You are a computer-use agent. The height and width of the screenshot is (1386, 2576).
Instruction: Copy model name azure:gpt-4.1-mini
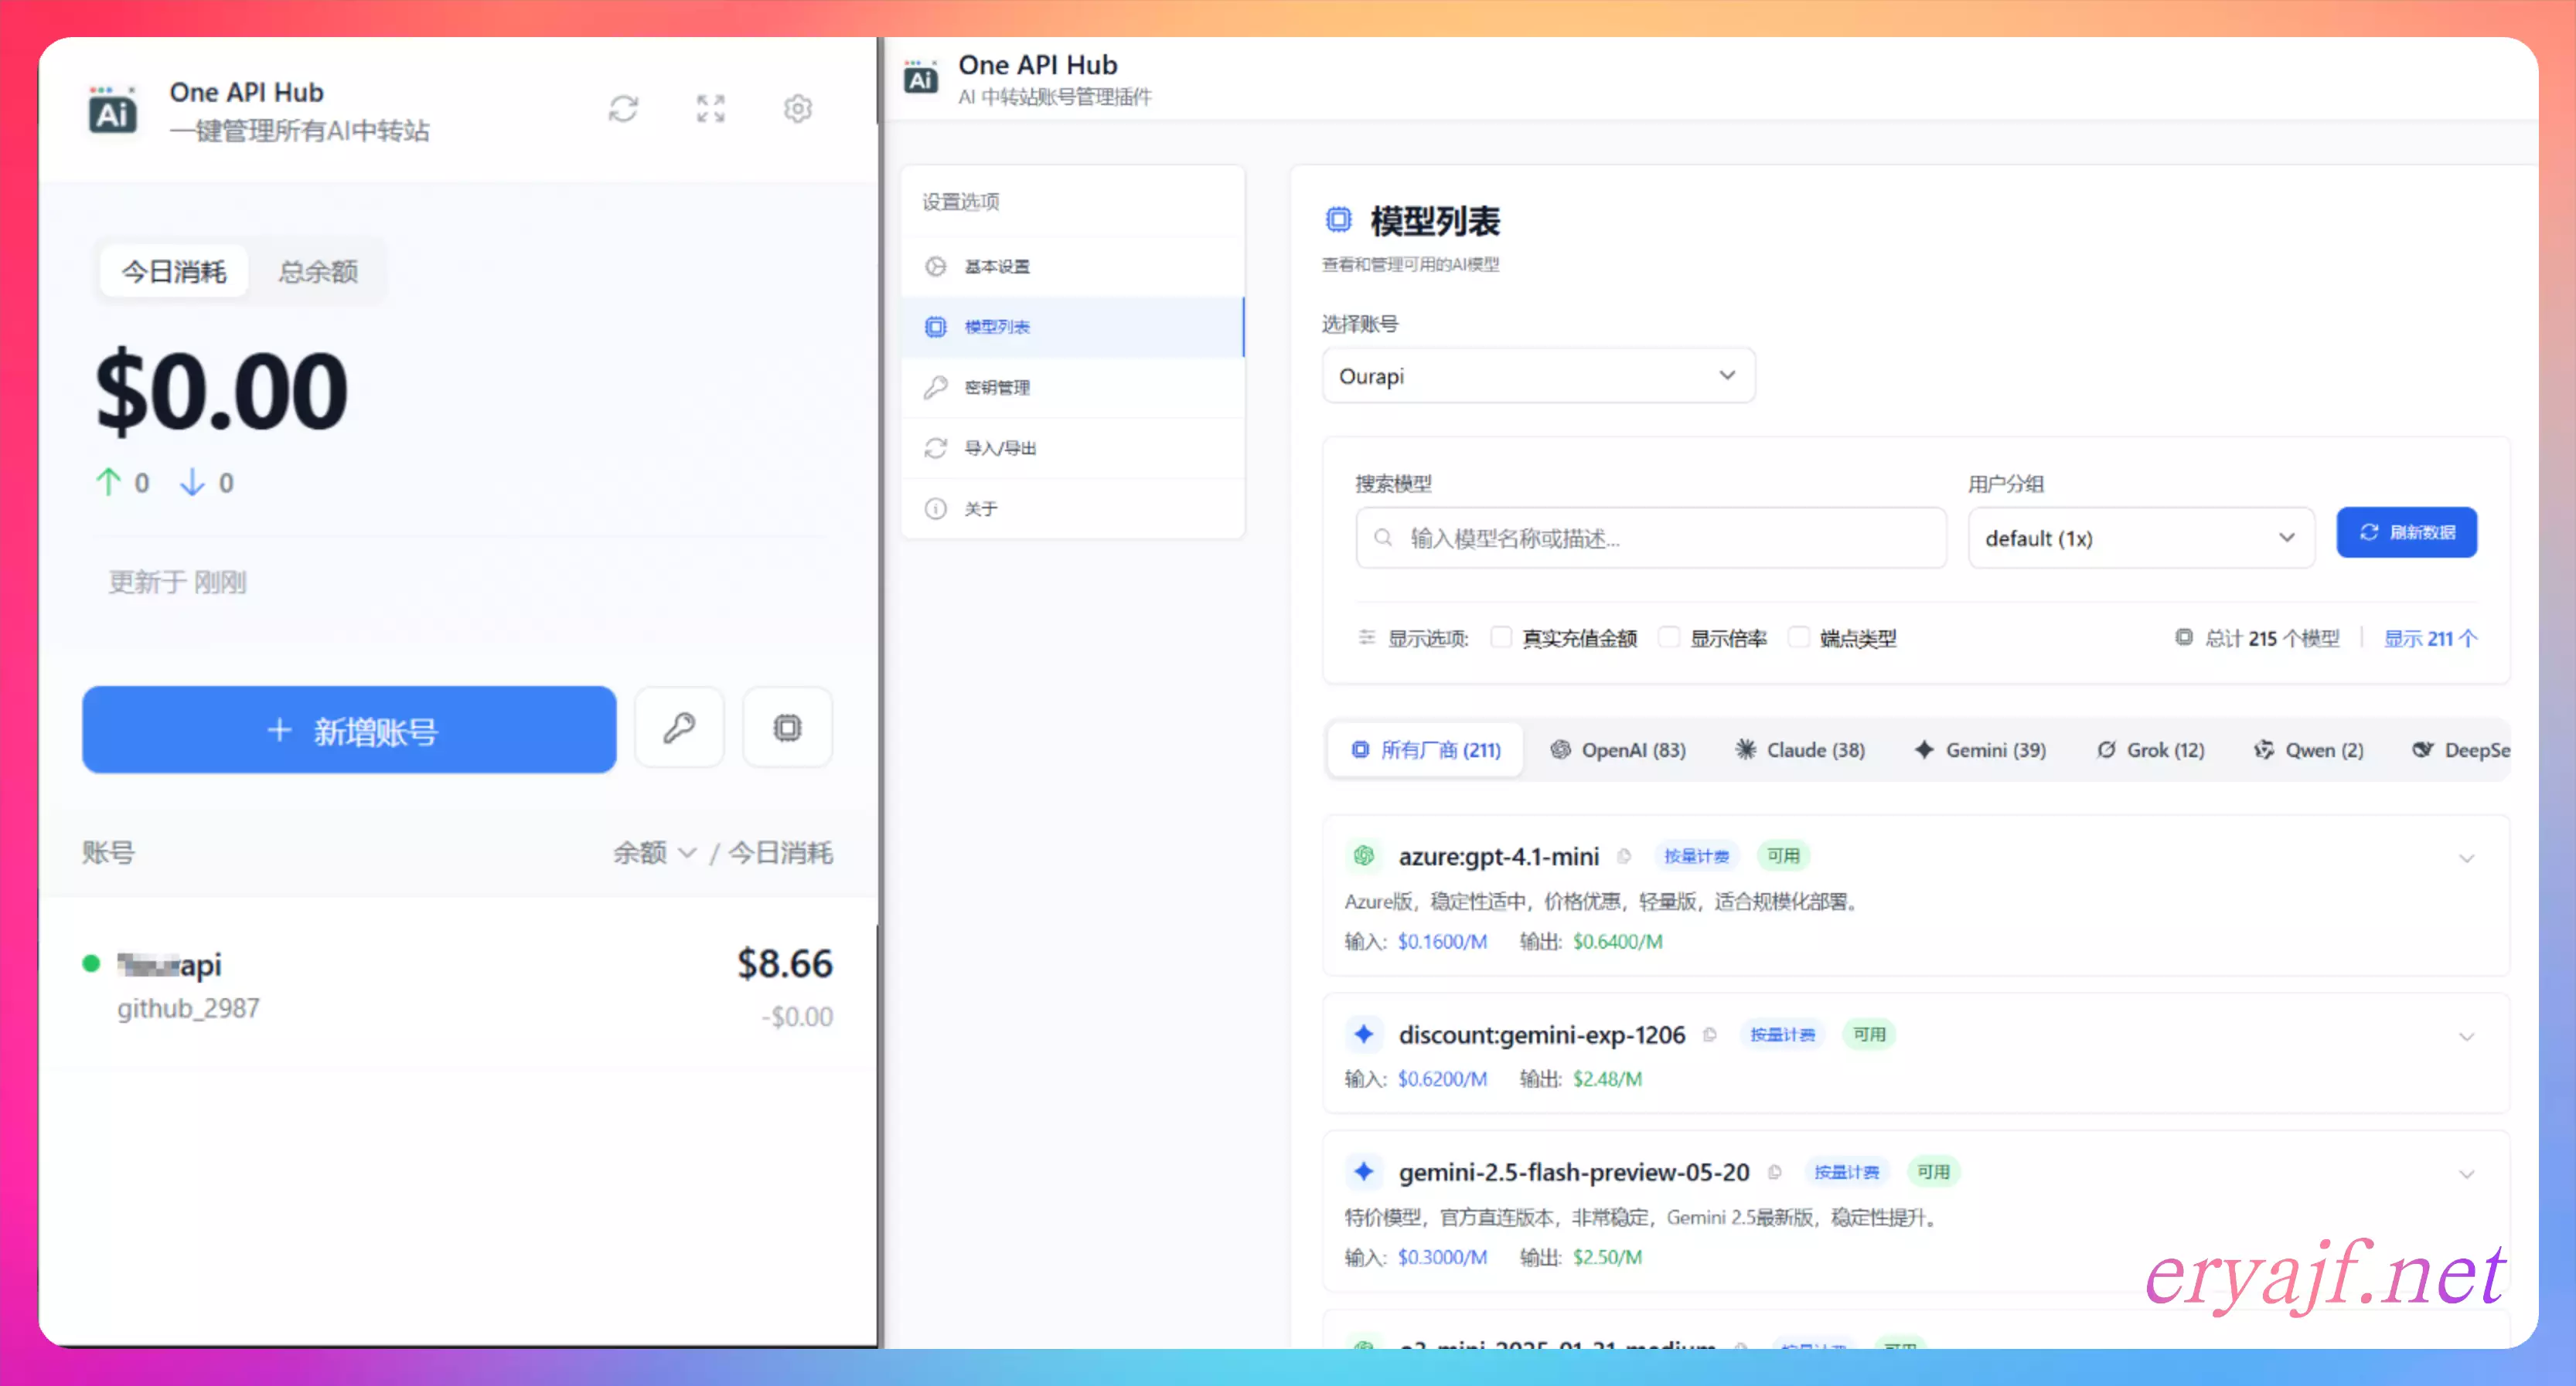[x=1624, y=856]
